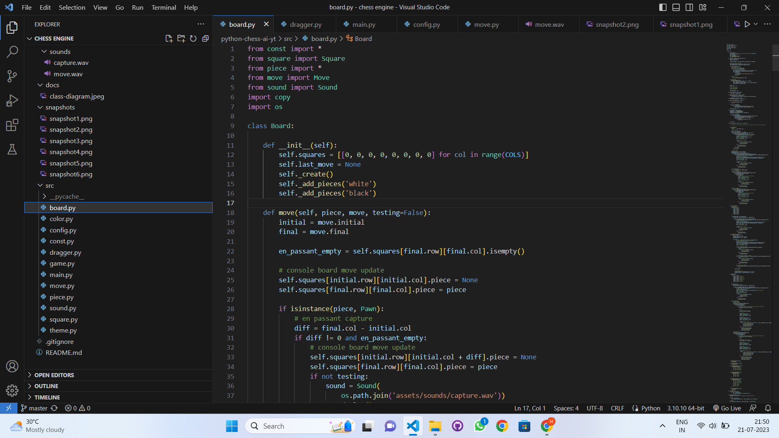Viewport: 779px width, 438px height.
Task: Toggle the secondary side bar layout button
Action: (x=689, y=7)
